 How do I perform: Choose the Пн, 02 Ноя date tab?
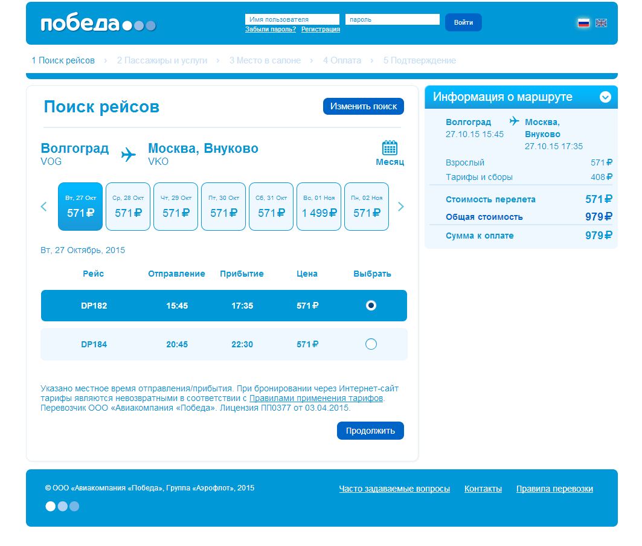[x=367, y=207]
